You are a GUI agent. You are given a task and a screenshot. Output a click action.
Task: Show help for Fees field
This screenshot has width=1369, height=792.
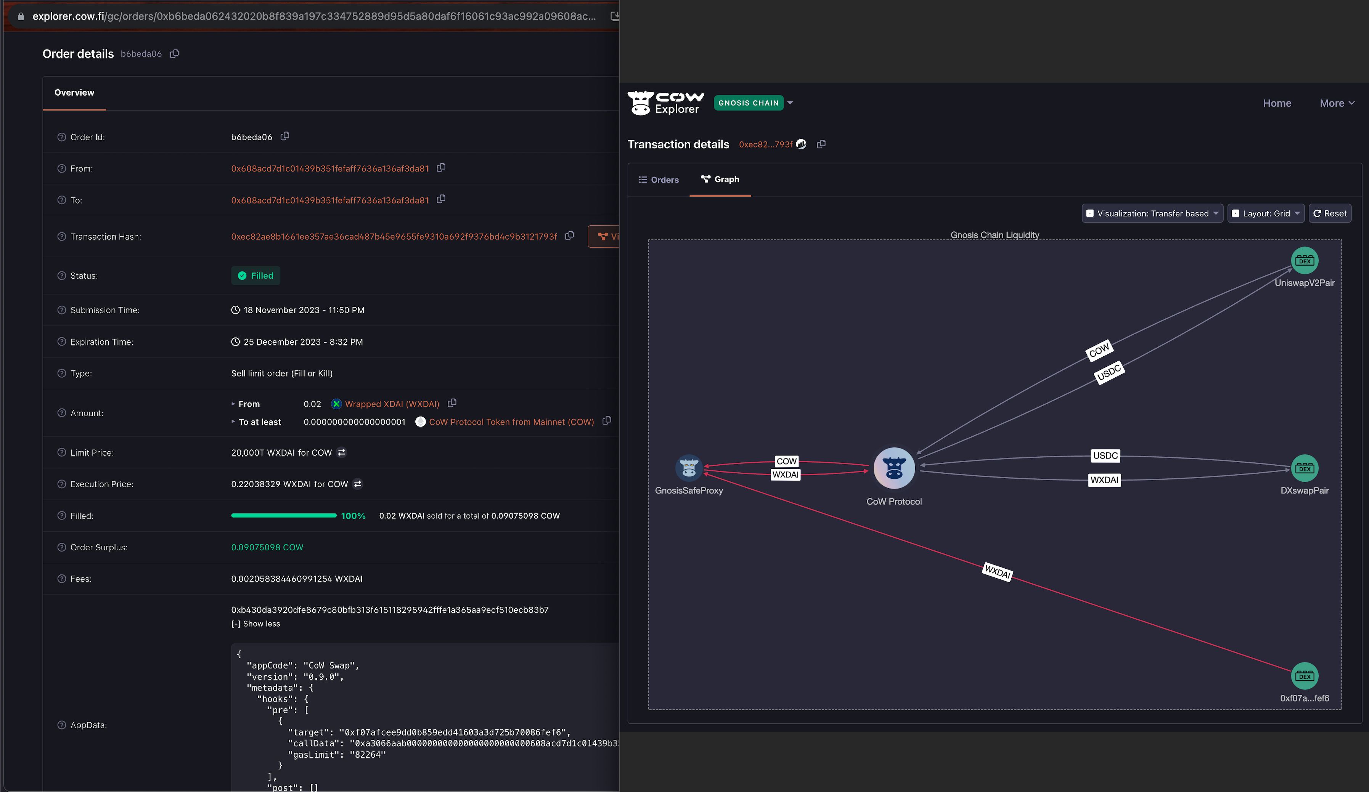pos(61,579)
